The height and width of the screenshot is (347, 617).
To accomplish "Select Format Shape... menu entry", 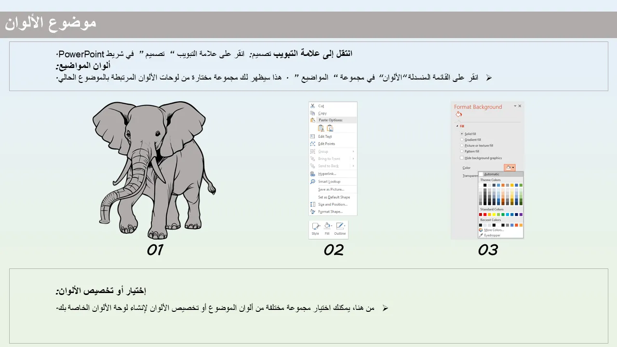I will pyautogui.click(x=330, y=212).
